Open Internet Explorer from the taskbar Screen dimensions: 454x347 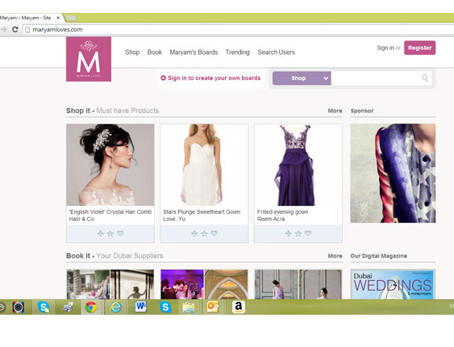coord(115,307)
